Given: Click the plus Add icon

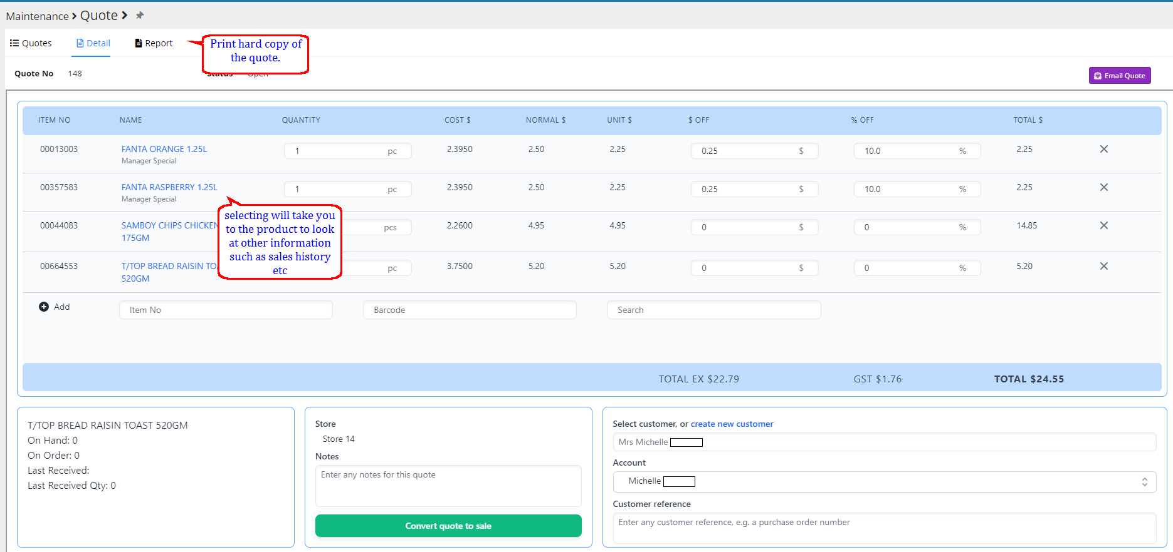Looking at the screenshot, I should 44,307.
